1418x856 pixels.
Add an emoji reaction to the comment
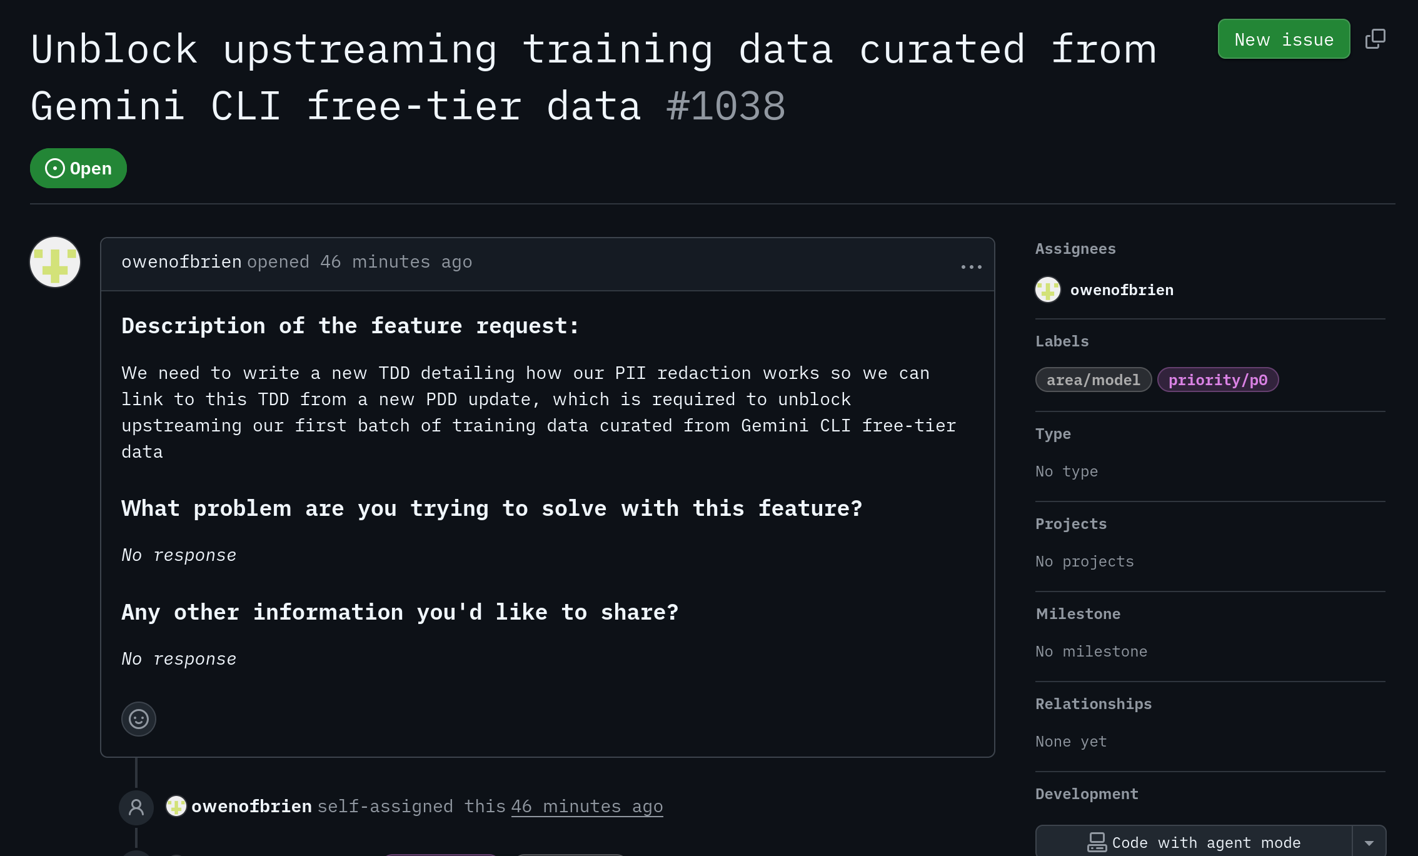click(x=138, y=719)
